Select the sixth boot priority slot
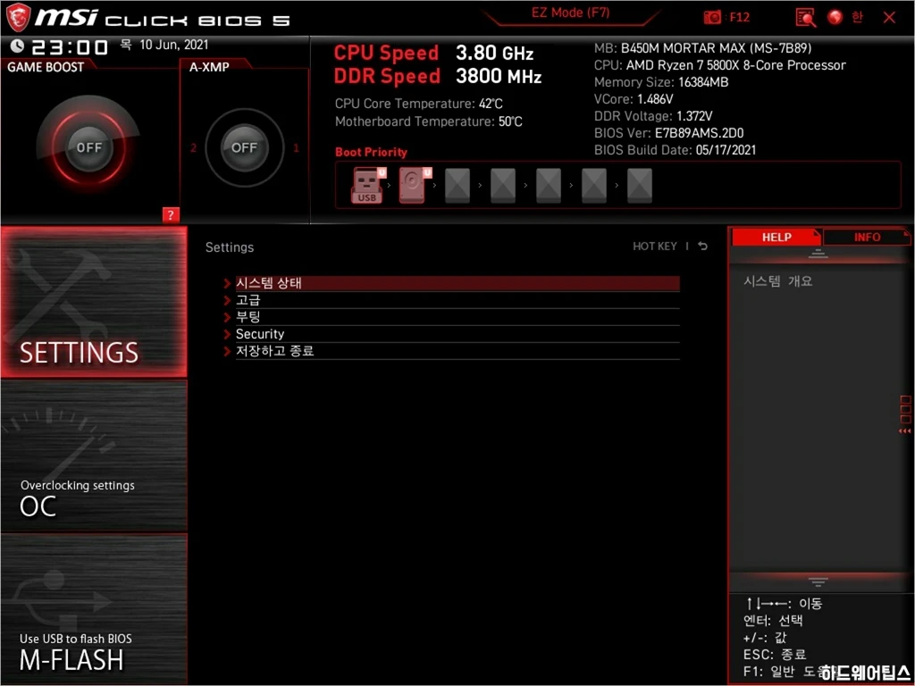The width and height of the screenshot is (915, 686). pyautogui.click(x=594, y=186)
